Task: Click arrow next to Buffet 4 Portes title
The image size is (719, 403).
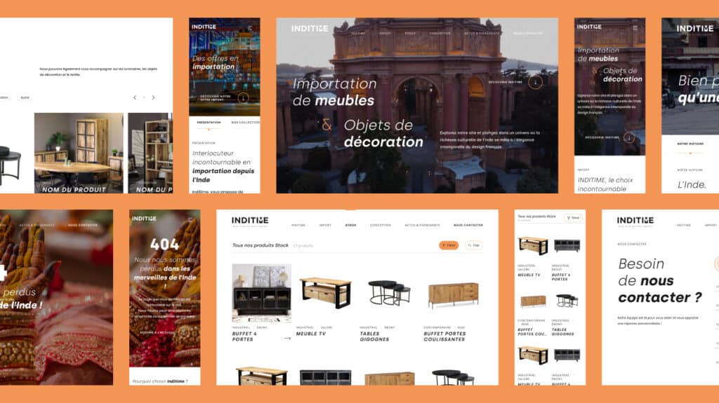Action: (287, 339)
